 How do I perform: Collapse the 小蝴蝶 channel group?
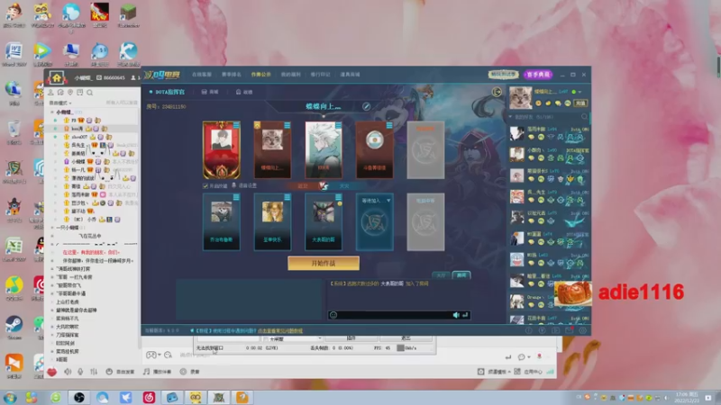point(52,112)
